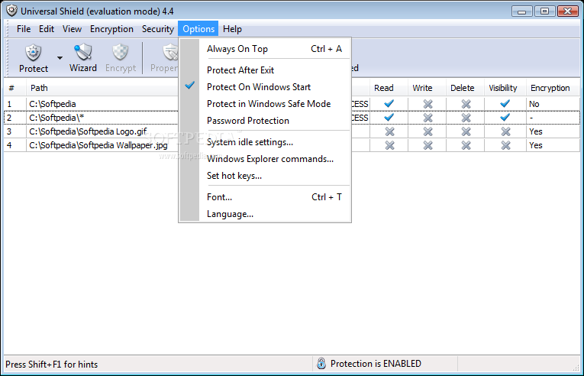Click the lock icon in status bar
584x376 pixels.
[x=321, y=363]
